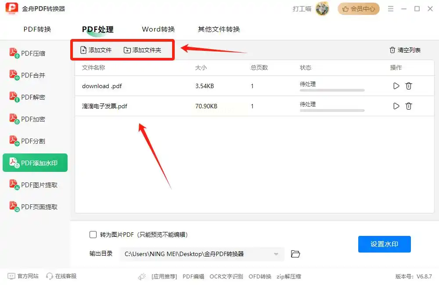Screen dimensions: 439x285
Task: Select PDF添加水印 in the sidebar
Action: click(x=35, y=163)
